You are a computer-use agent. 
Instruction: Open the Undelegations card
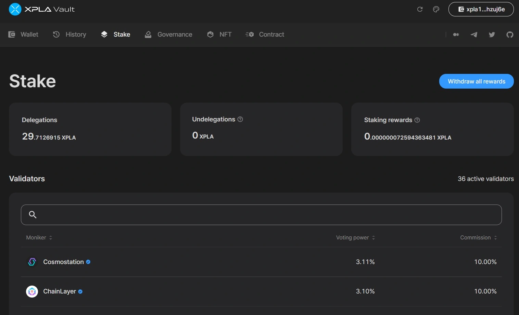click(x=261, y=129)
